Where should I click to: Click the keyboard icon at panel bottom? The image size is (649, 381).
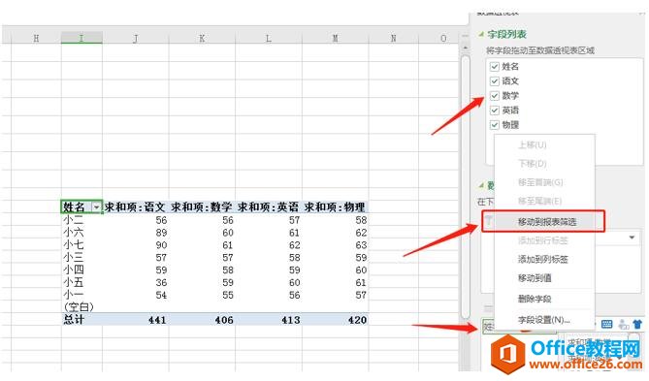(x=606, y=324)
